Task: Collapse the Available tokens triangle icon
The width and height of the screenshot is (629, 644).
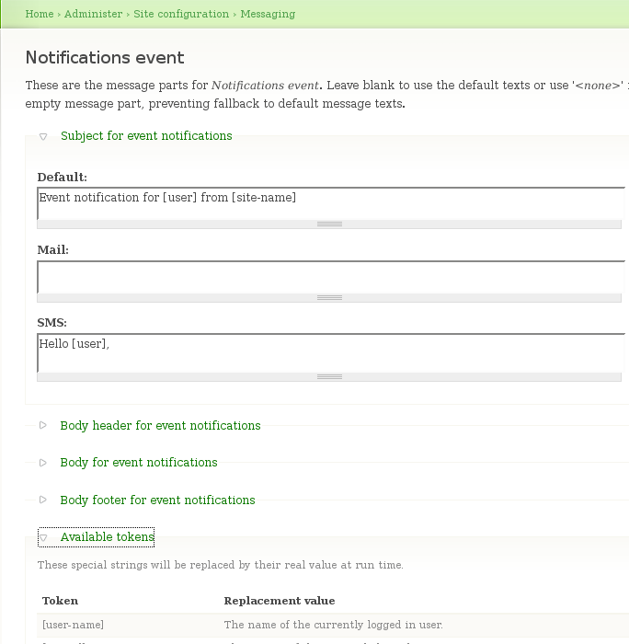Action: coord(43,537)
